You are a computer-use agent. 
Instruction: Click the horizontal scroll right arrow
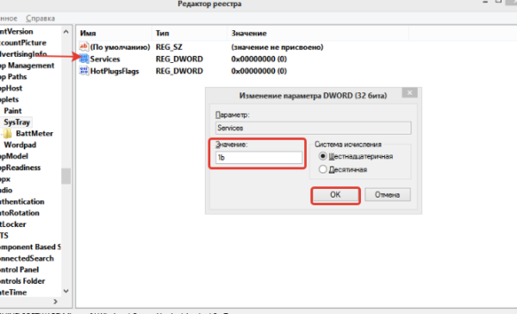55,301
